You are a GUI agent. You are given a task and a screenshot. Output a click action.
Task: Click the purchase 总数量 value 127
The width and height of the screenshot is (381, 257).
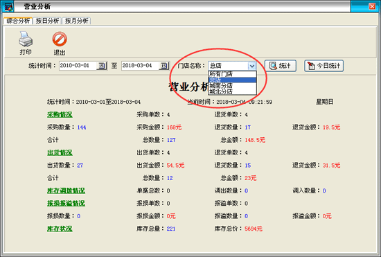[x=171, y=140]
